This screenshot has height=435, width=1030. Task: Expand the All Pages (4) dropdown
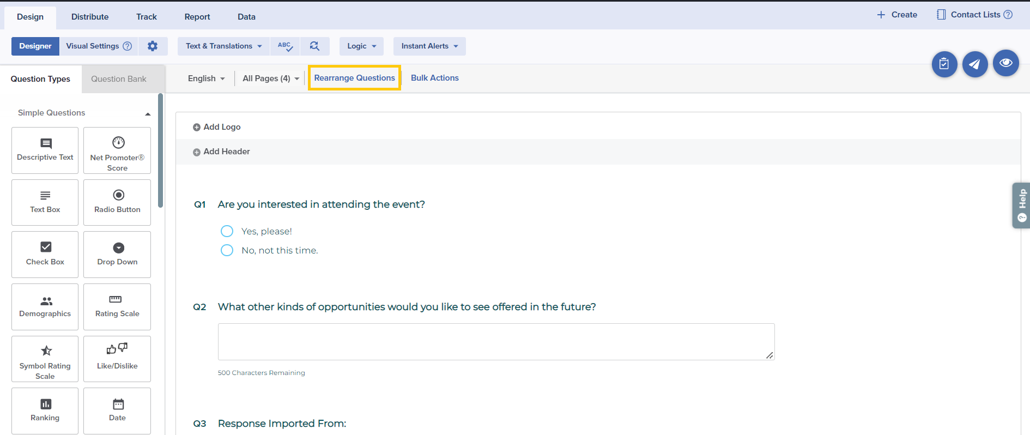point(270,78)
